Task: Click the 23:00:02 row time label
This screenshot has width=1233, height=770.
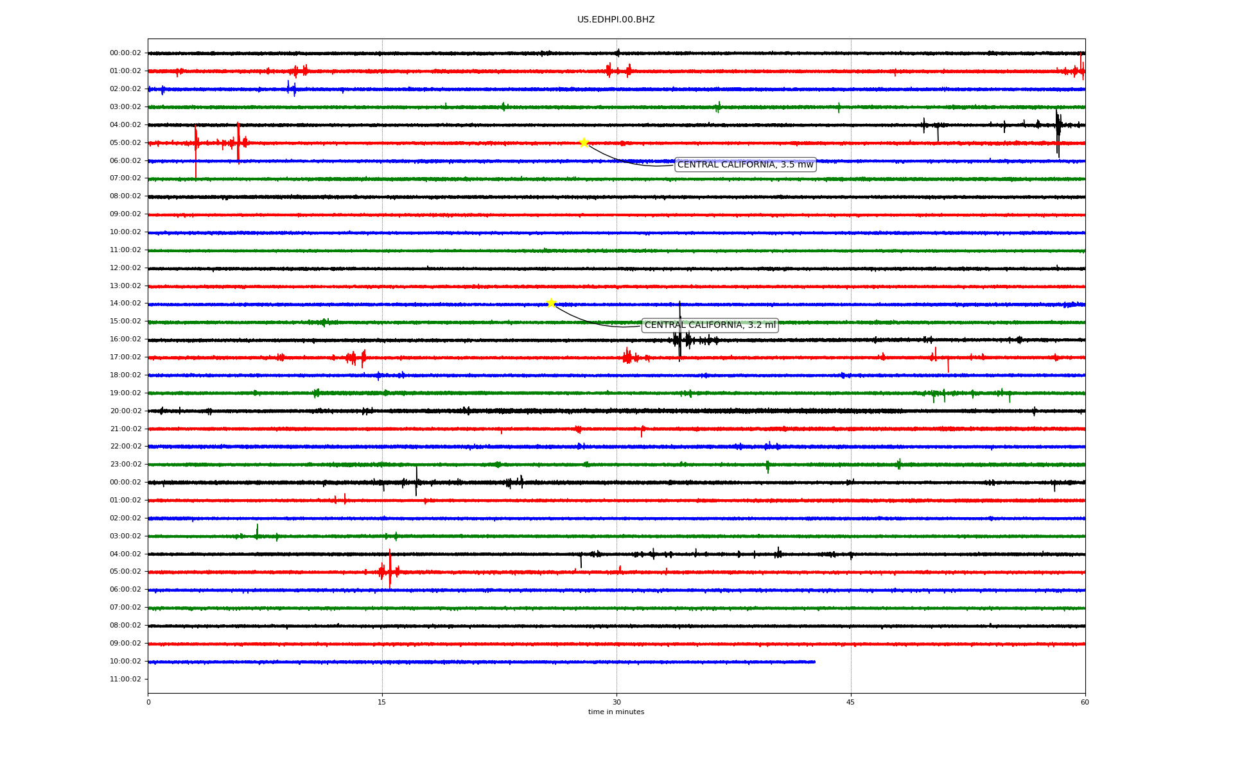Action: coord(125,465)
